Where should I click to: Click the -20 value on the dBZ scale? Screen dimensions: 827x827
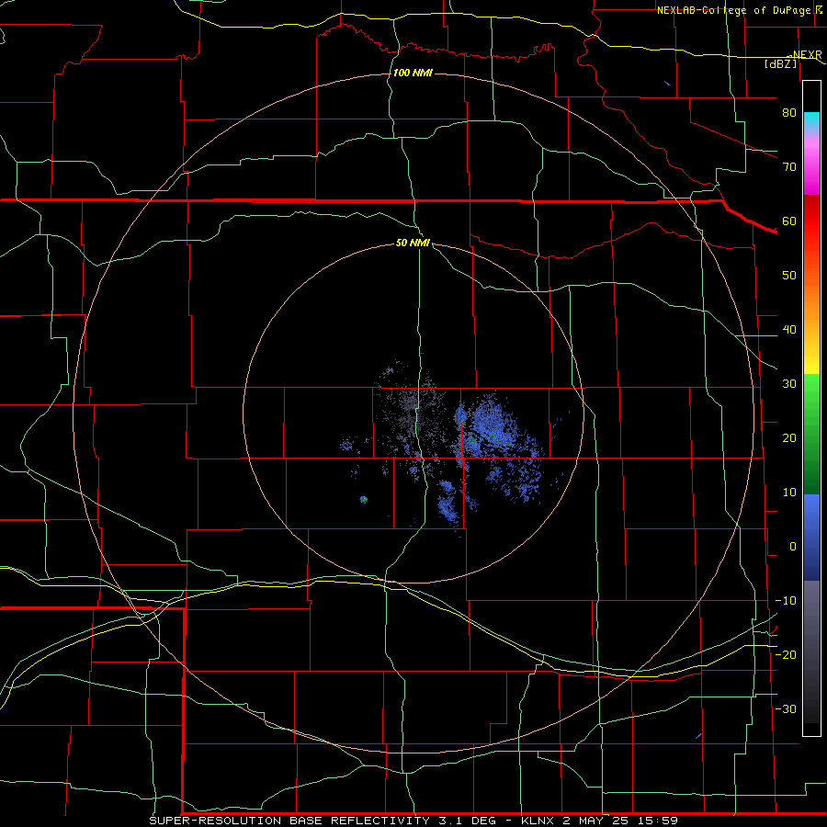pyautogui.click(x=786, y=655)
